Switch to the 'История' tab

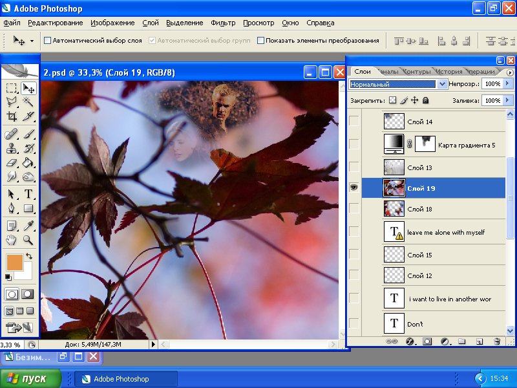(448, 72)
